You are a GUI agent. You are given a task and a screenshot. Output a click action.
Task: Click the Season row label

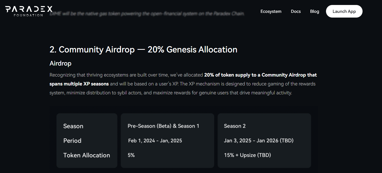[73, 126]
